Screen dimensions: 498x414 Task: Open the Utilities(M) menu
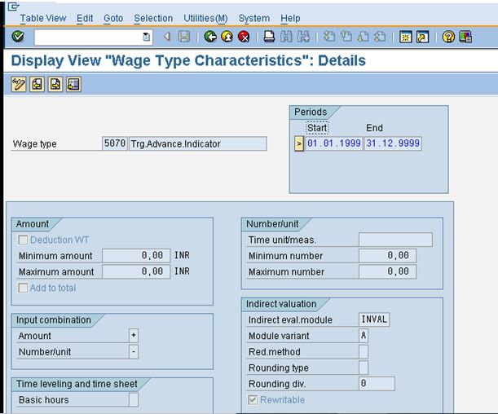[x=205, y=19]
